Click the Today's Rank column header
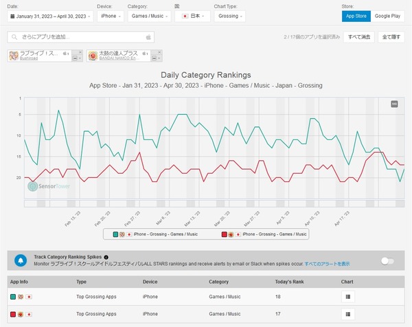Image resolution: width=412 pixels, height=327 pixels. (289, 282)
